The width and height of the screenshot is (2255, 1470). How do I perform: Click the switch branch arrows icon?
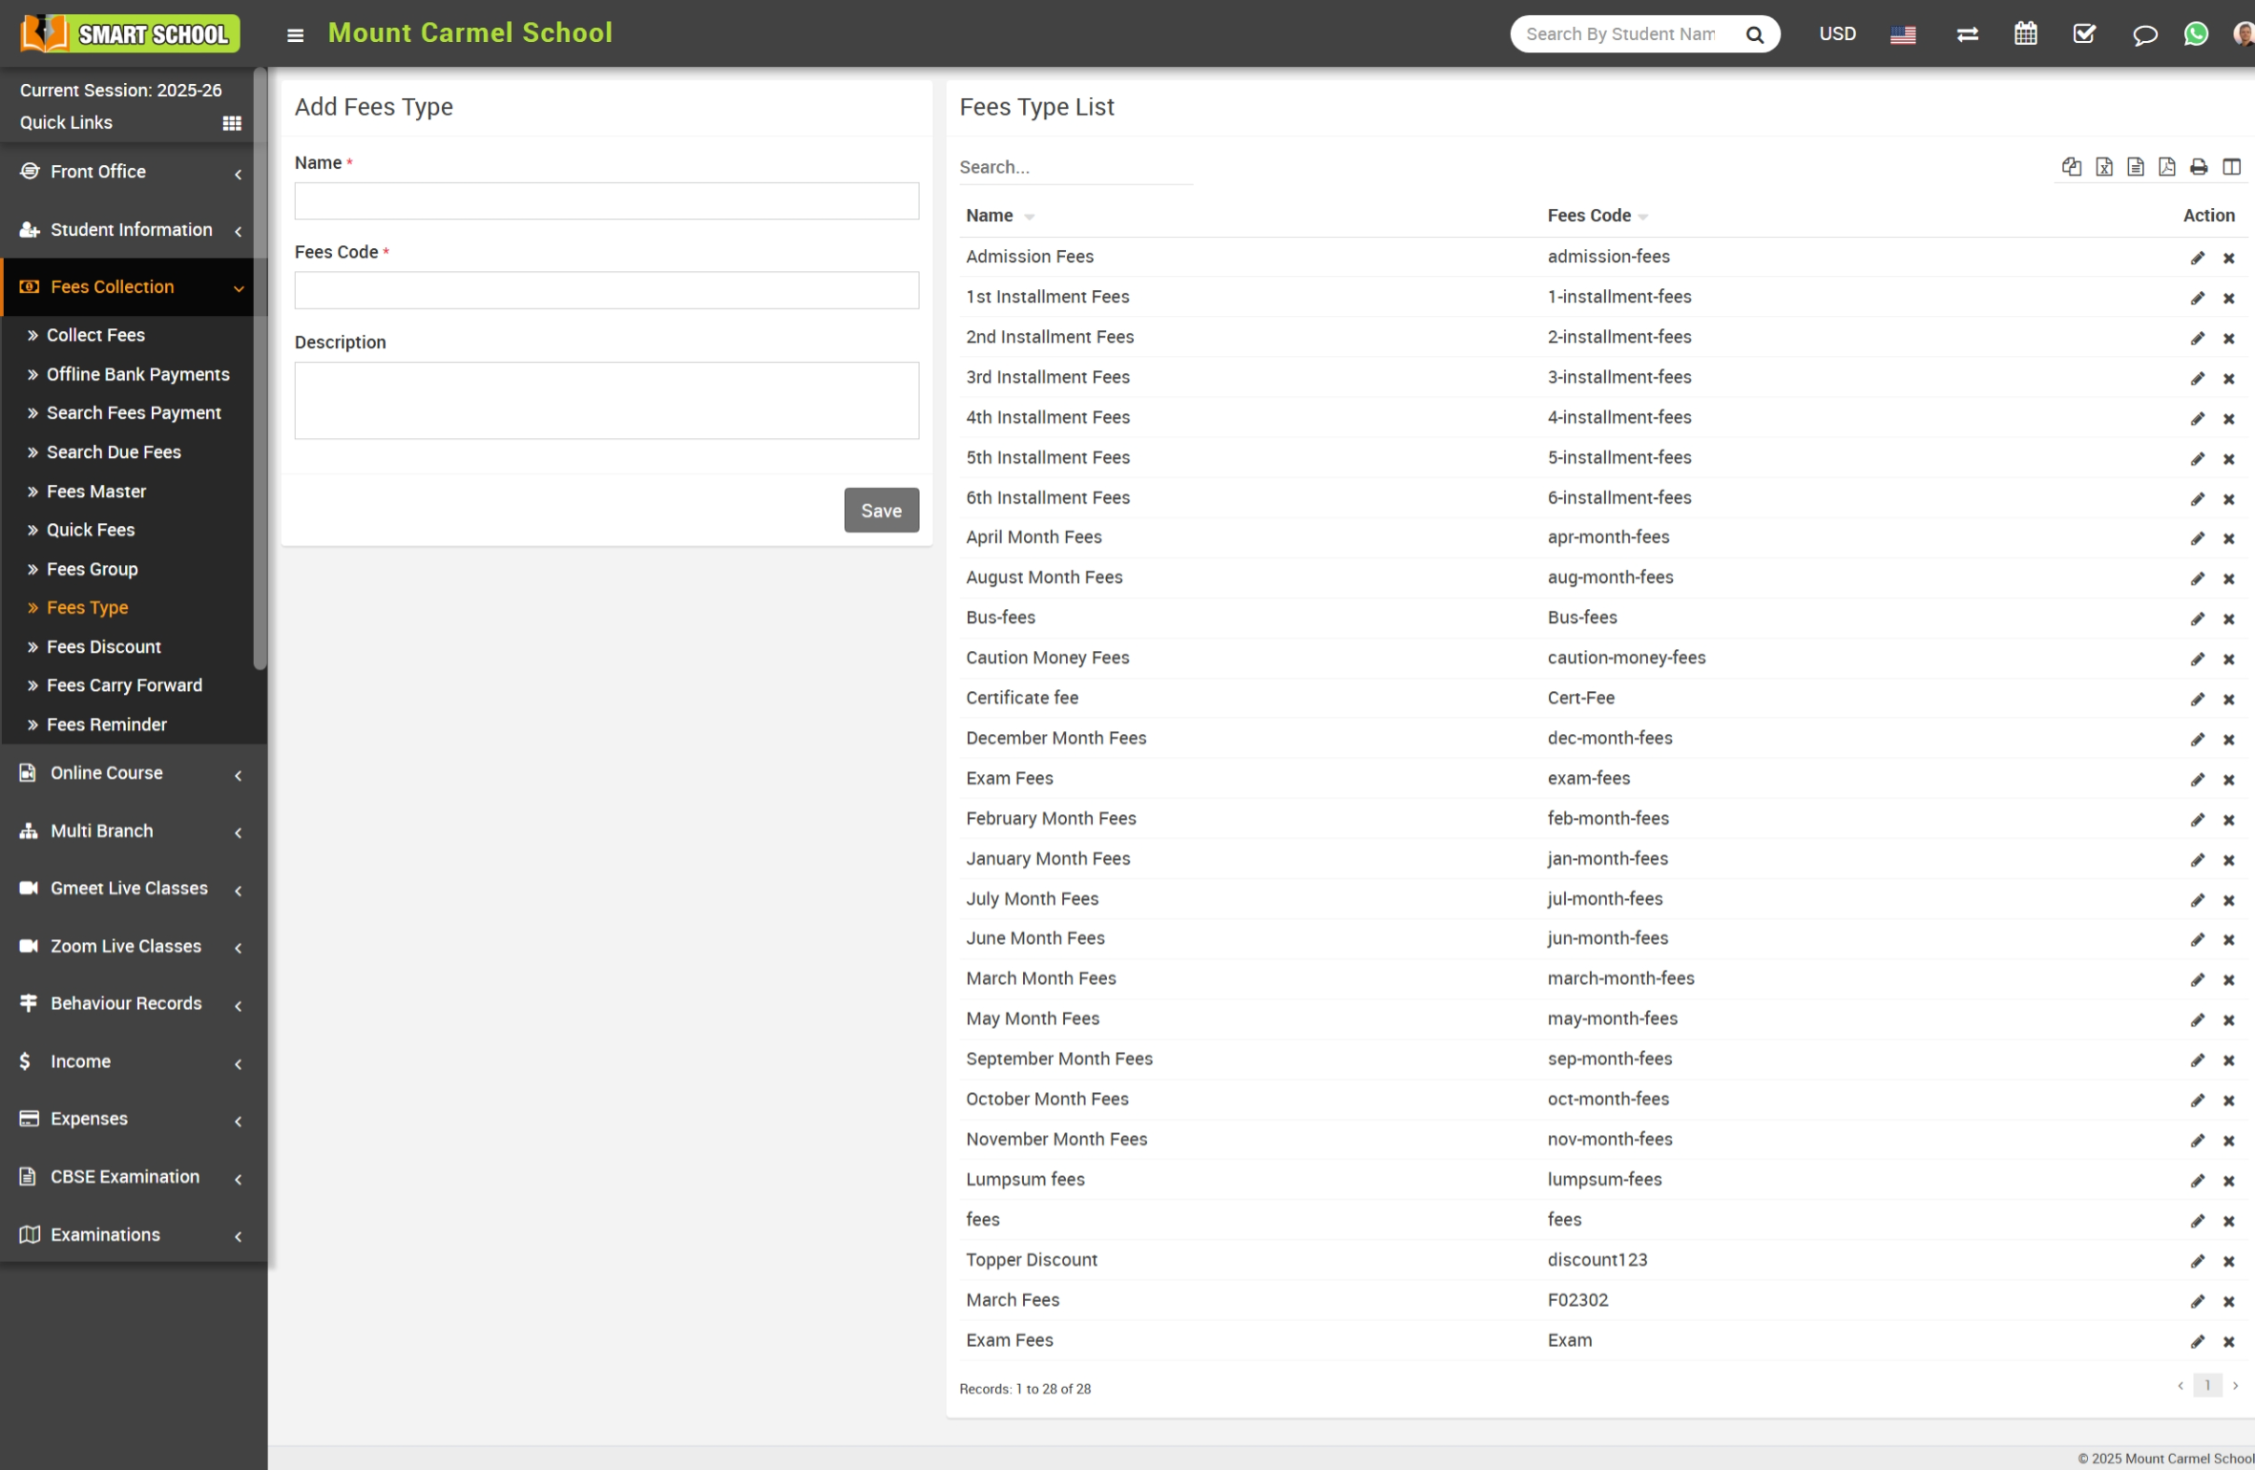coord(1967,35)
